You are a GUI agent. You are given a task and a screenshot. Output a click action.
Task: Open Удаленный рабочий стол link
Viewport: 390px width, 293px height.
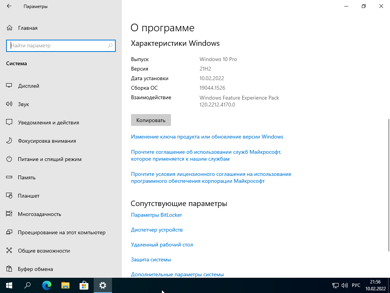pos(162,245)
